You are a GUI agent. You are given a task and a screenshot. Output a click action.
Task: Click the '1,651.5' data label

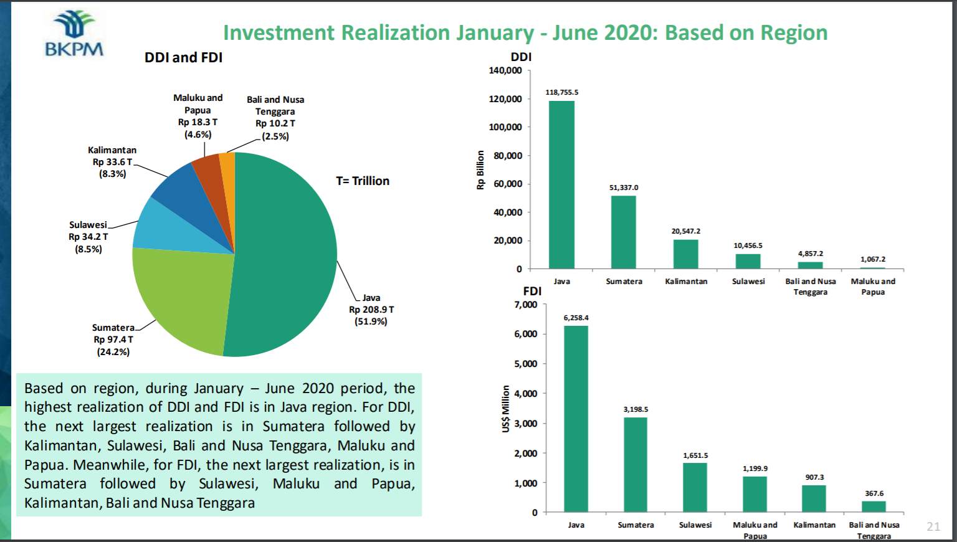pyautogui.click(x=695, y=455)
